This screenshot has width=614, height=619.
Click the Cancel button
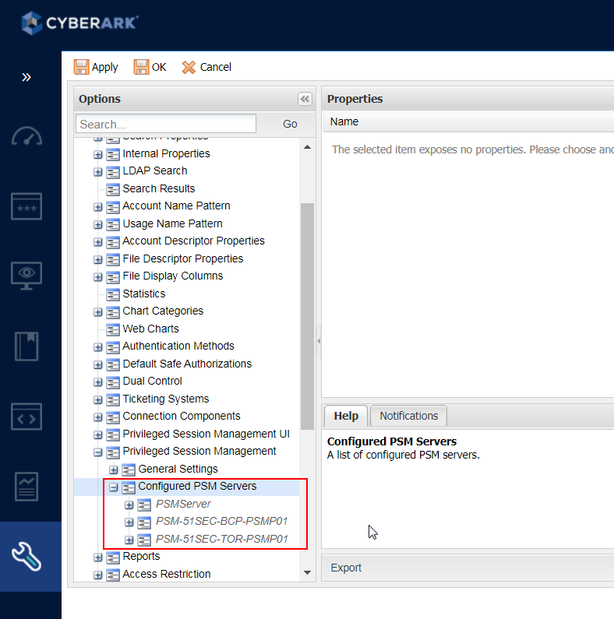(206, 67)
